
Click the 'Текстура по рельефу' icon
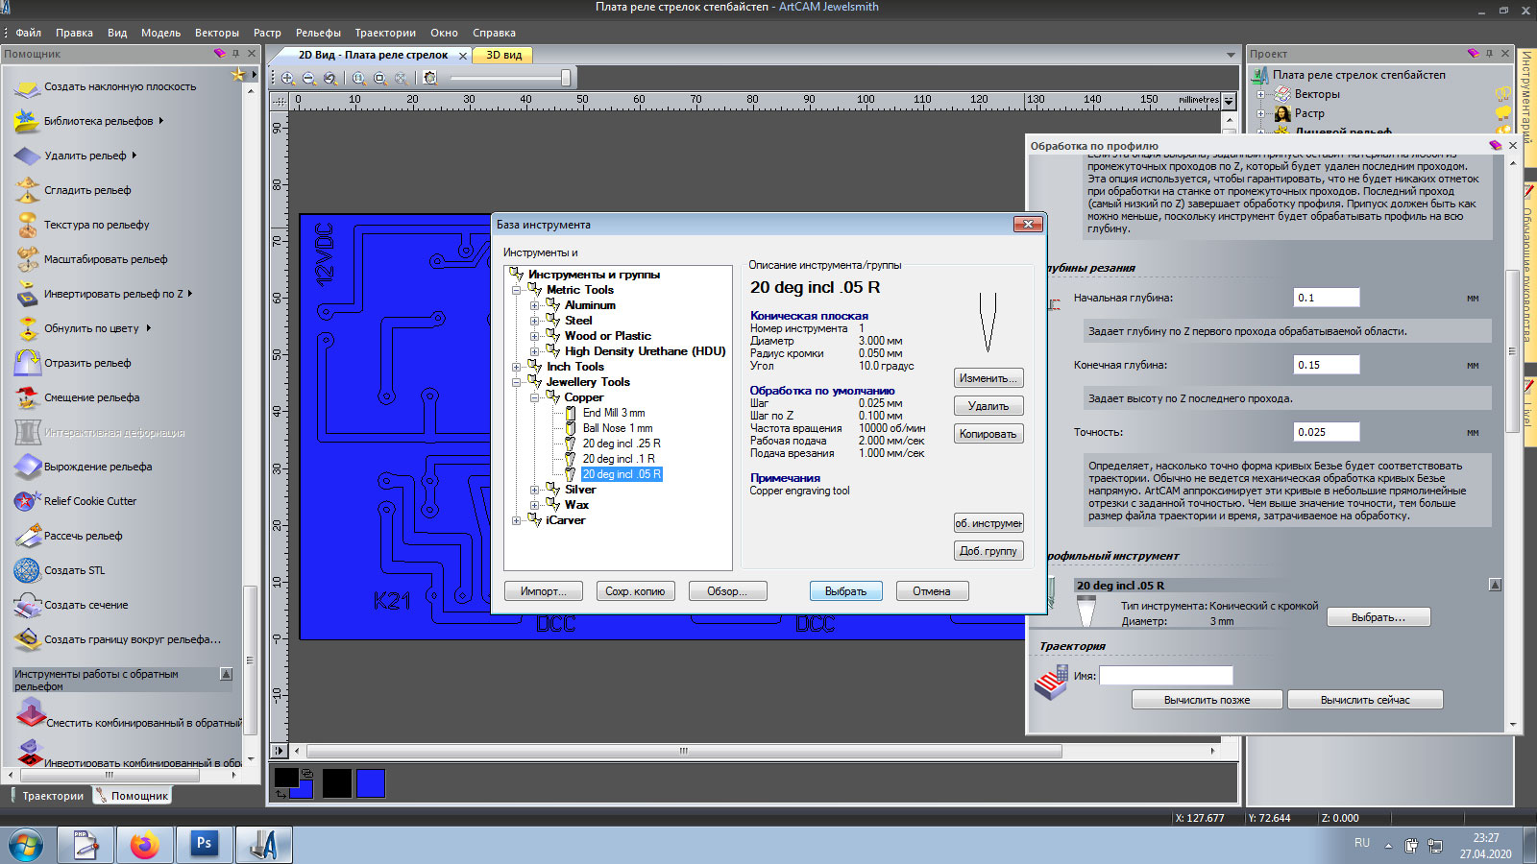[x=27, y=226]
